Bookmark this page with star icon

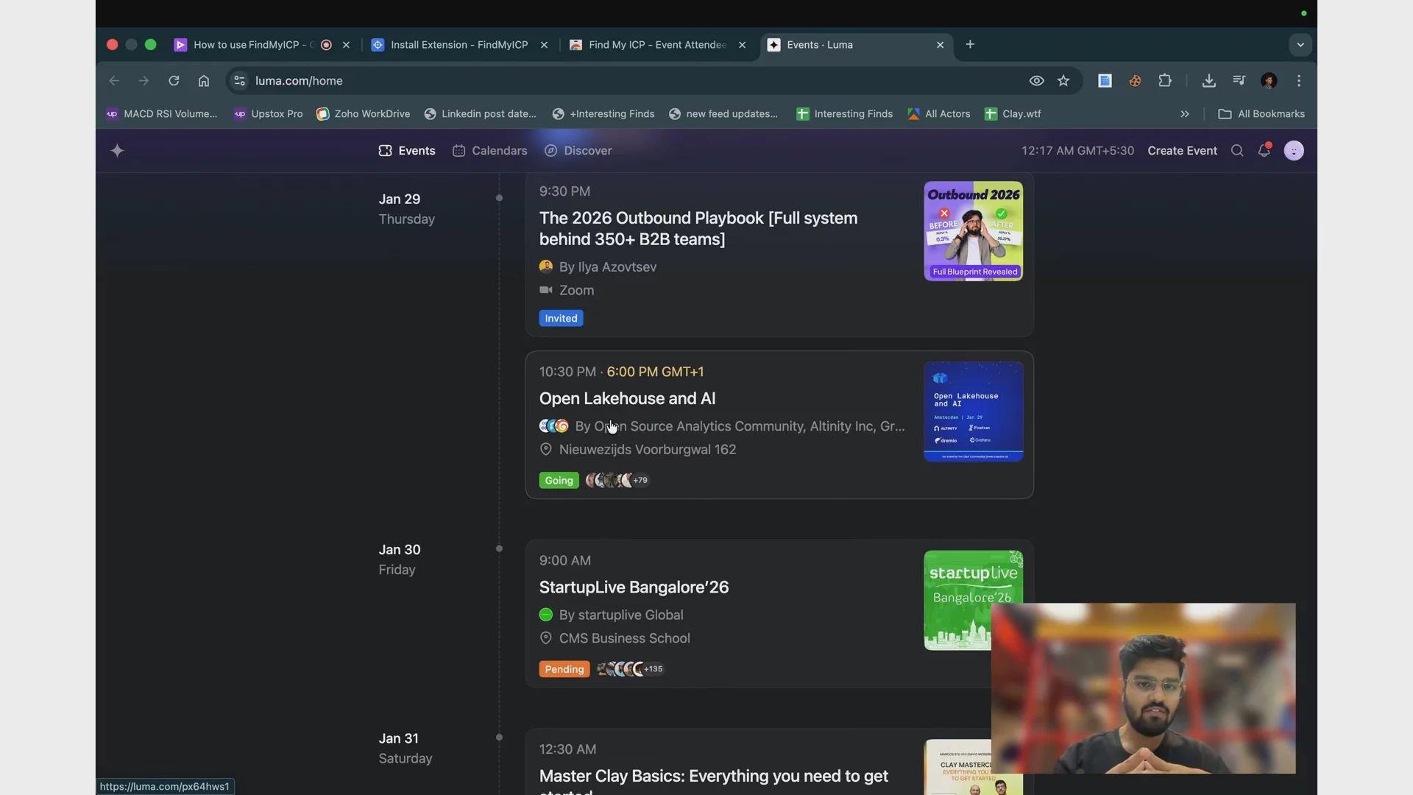[x=1063, y=81]
